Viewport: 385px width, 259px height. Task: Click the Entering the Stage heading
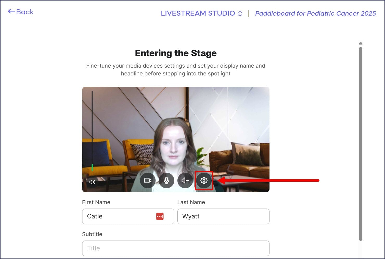pos(176,53)
